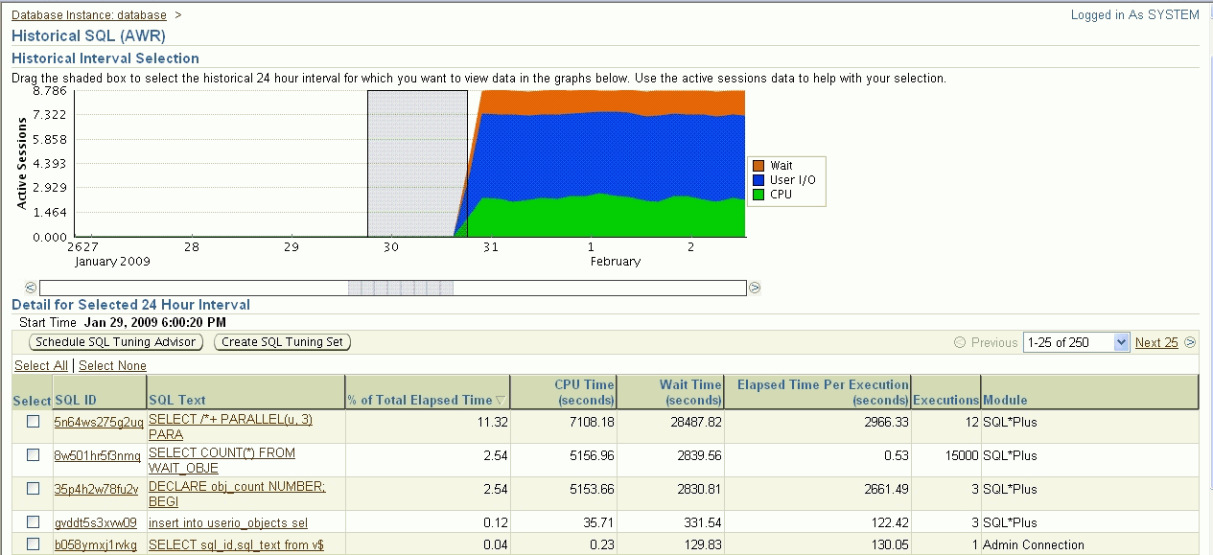Click Schedule SQL Tuning Advisor

pyautogui.click(x=115, y=342)
